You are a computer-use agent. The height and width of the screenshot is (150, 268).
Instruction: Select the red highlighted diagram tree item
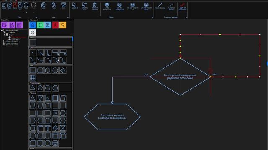click(x=18, y=37)
